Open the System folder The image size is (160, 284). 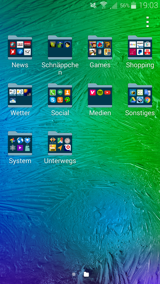pyautogui.click(x=20, y=144)
